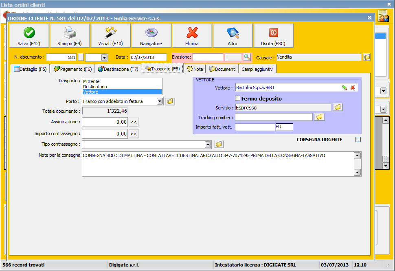395x271 pixels.
Task: Click the magnifier icon next to Evasione
Action: [247, 57]
